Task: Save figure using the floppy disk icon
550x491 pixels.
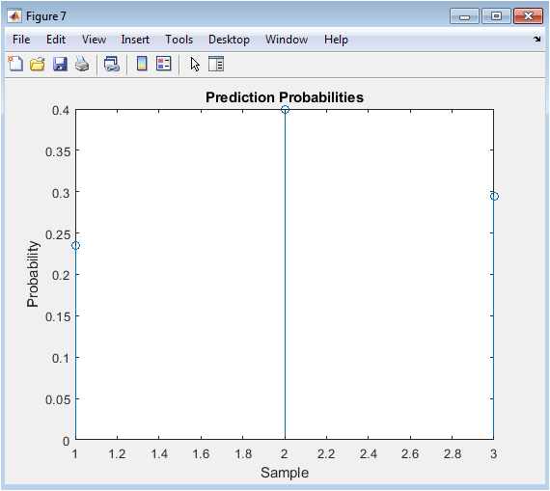Action: [x=60, y=65]
